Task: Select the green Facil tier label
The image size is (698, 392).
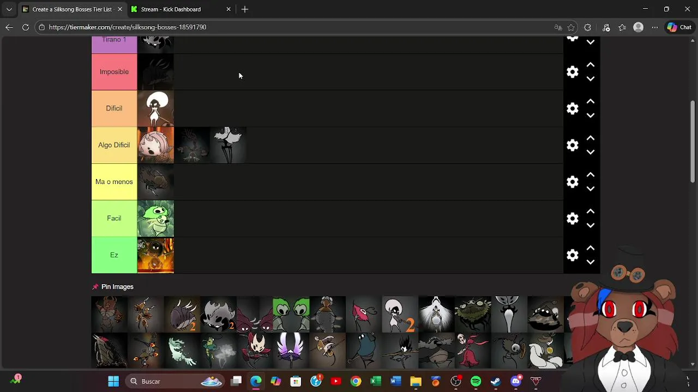Action: click(x=114, y=218)
